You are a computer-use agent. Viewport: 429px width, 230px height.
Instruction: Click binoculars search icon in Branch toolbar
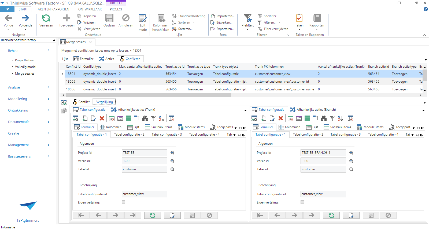[x=324, y=118]
